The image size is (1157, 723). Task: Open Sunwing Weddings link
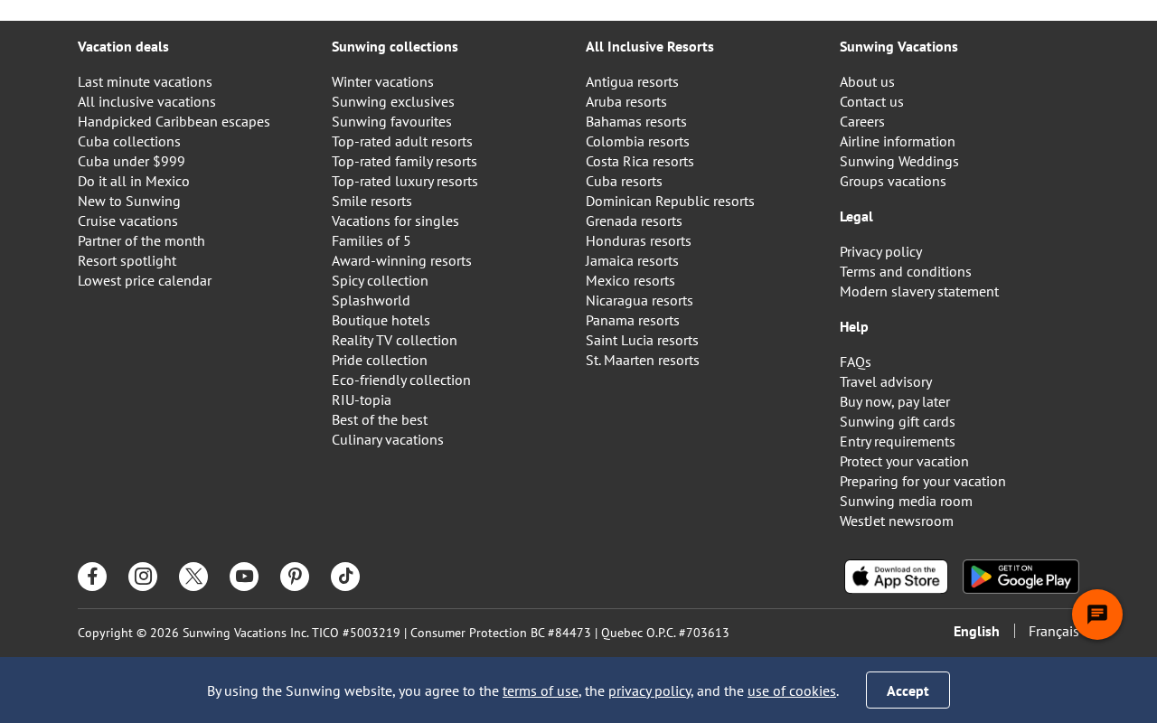[x=899, y=161]
